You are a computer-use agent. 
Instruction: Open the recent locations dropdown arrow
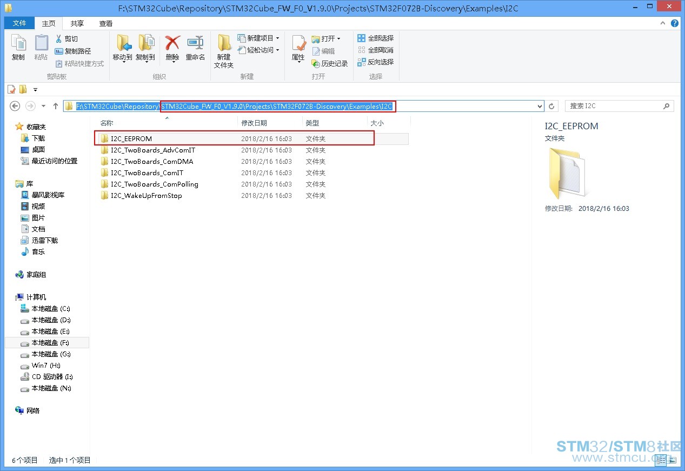43,106
